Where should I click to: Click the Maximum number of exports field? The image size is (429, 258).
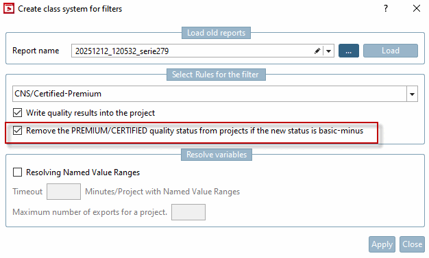(x=188, y=212)
